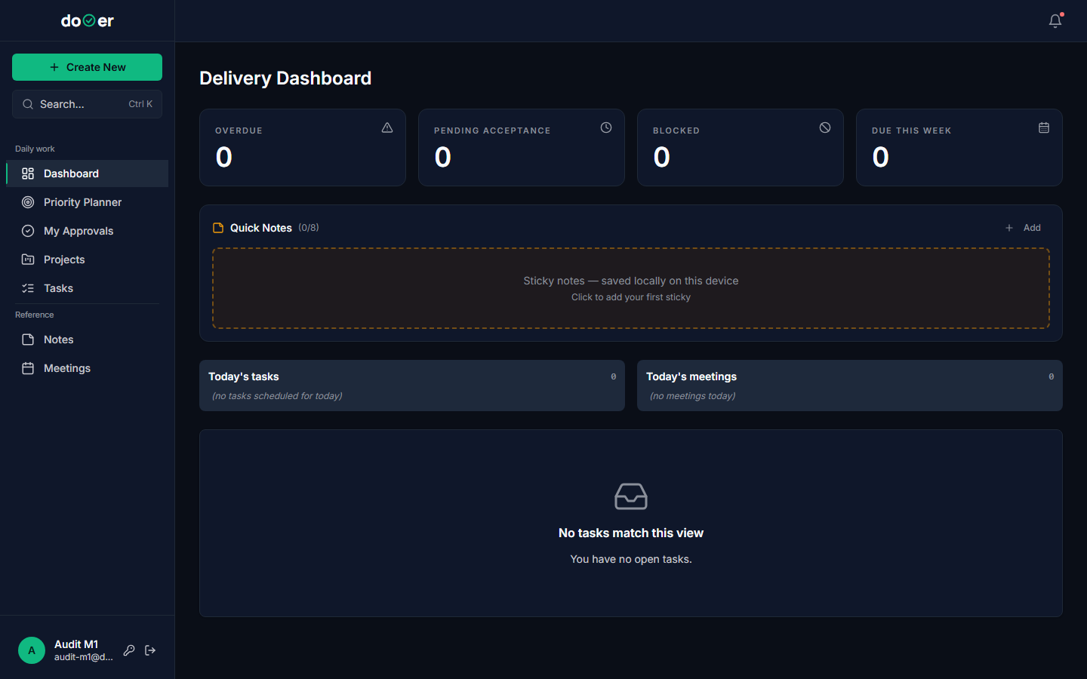Open the Blocked stat card
The width and height of the screenshot is (1087, 679).
(x=741, y=147)
